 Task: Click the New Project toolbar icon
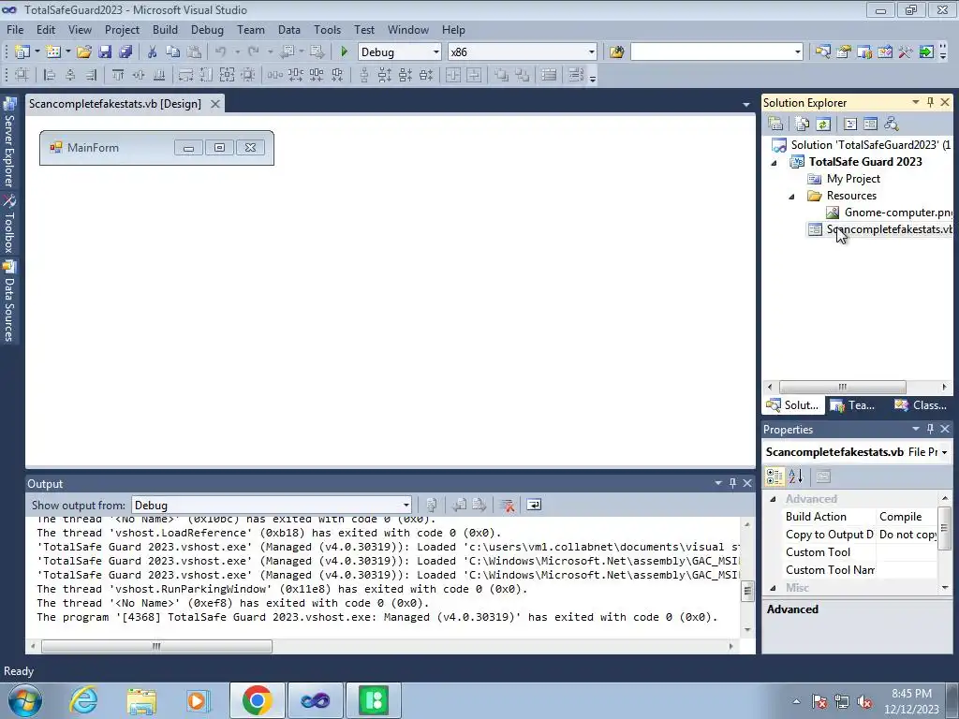coord(22,52)
